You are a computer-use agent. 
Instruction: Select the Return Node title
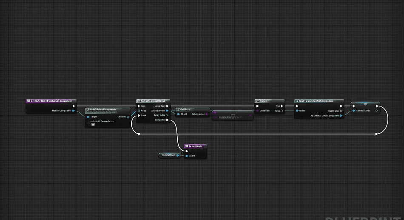195,146
